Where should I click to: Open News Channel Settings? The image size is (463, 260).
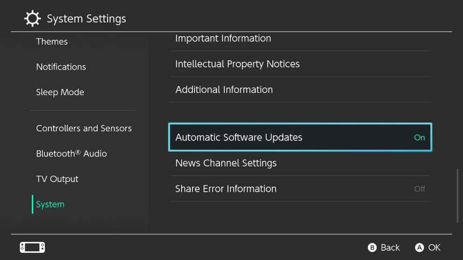226,163
